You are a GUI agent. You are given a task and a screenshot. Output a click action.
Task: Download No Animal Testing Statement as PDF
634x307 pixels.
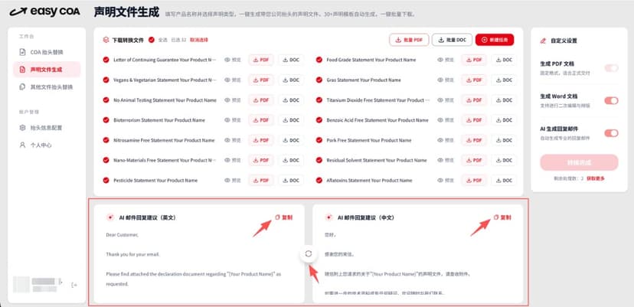pyautogui.click(x=261, y=100)
